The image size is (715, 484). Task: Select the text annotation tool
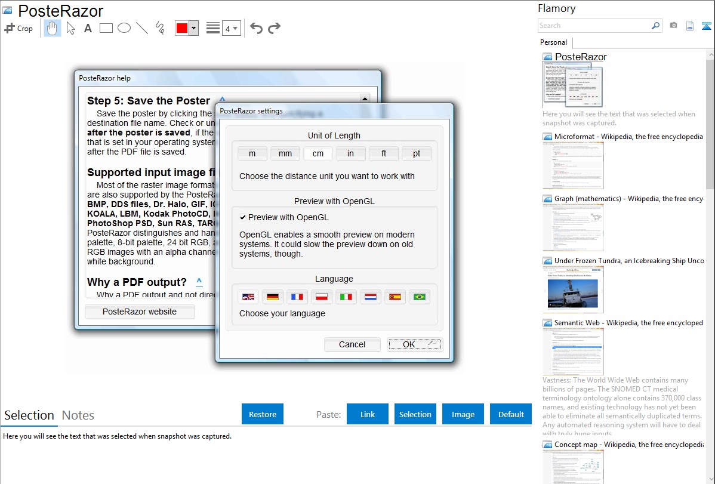[x=88, y=28]
